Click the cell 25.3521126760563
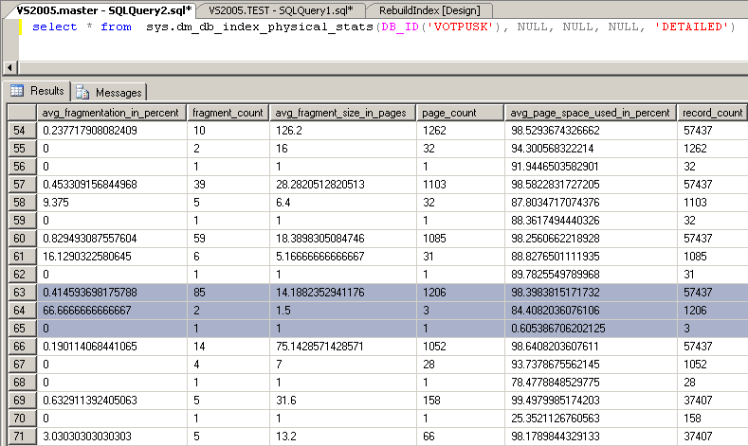Screen dimensions: 748x446 (x=591, y=419)
